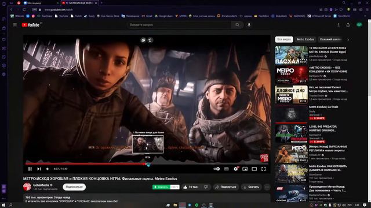Open the 'LEVEL 845 PREDATOR: HUNTING GROUNDS' video
This screenshot has height=208, width=371.
(x=291, y=134)
